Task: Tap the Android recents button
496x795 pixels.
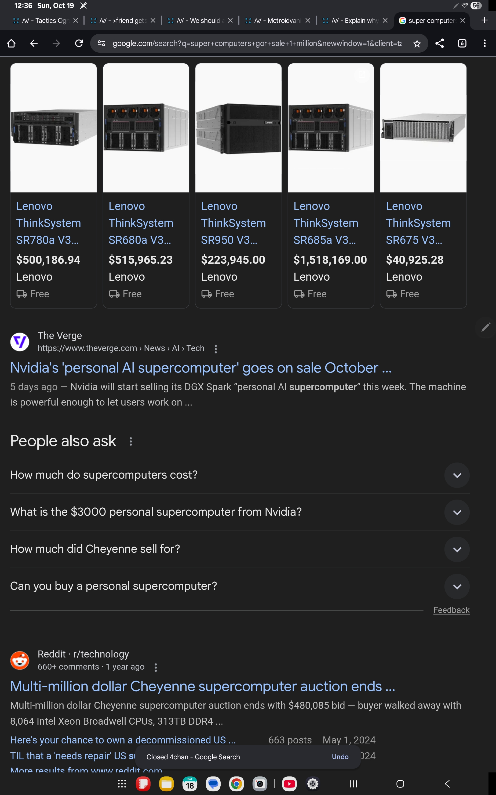Action: click(353, 784)
